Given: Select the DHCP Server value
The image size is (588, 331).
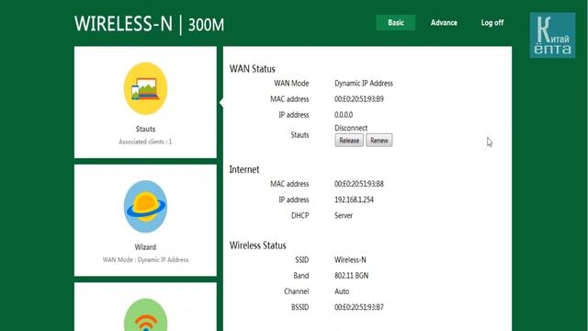Looking at the screenshot, I should (x=344, y=215).
